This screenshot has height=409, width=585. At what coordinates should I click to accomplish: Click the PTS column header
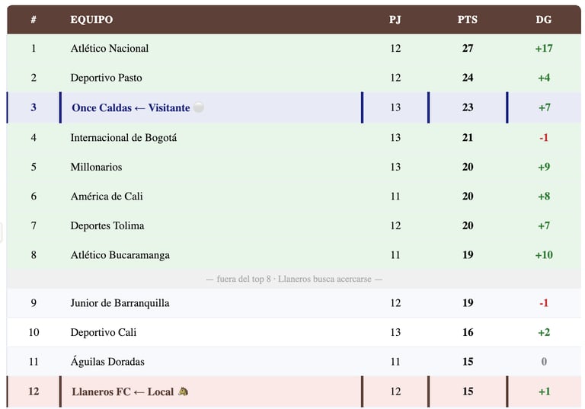[467, 20]
